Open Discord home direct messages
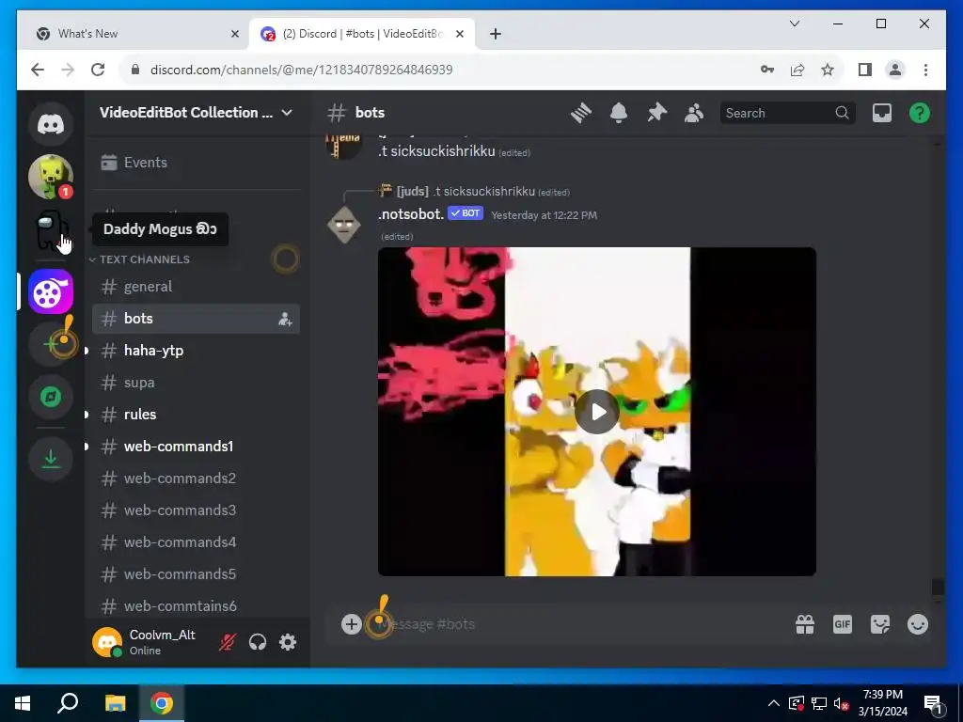This screenshot has width=963, height=722. [51, 125]
